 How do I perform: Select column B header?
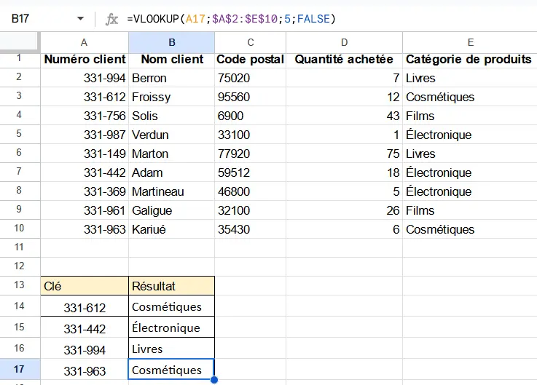point(171,42)
